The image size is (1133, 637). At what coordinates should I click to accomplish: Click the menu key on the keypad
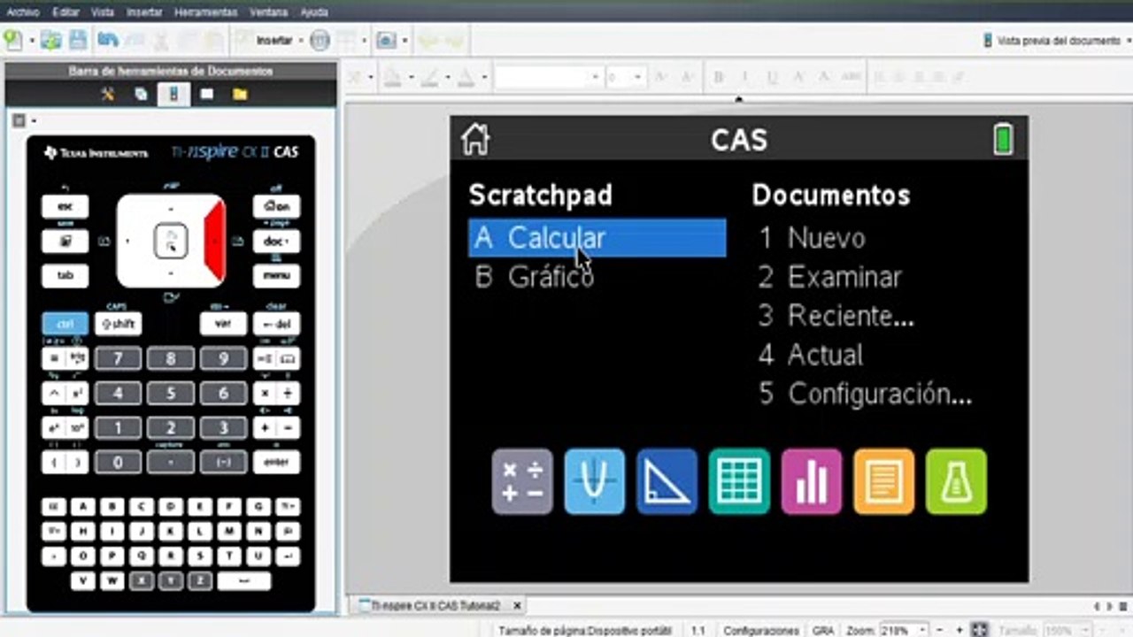tap(276, 276)
